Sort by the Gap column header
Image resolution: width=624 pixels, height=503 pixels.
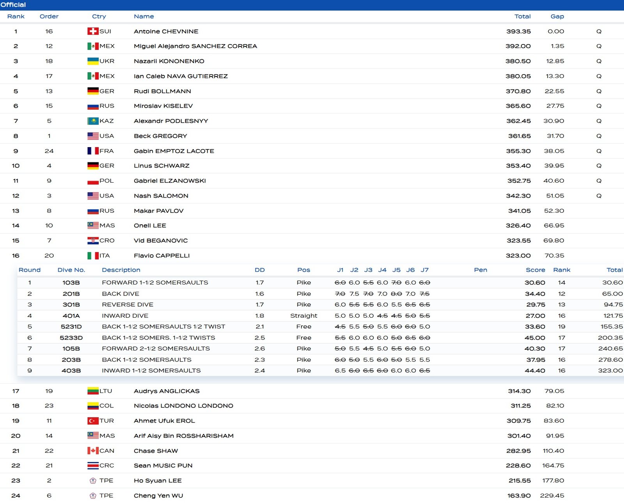click(557, 16)
